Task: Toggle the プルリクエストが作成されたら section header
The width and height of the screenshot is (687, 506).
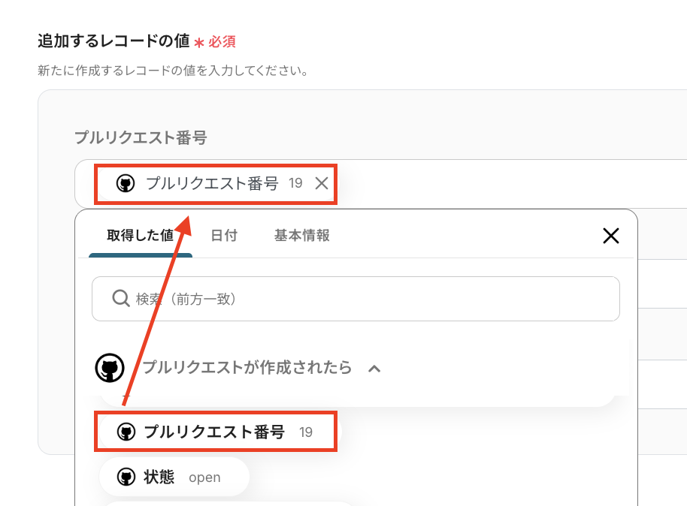Action: coord(247,368)
